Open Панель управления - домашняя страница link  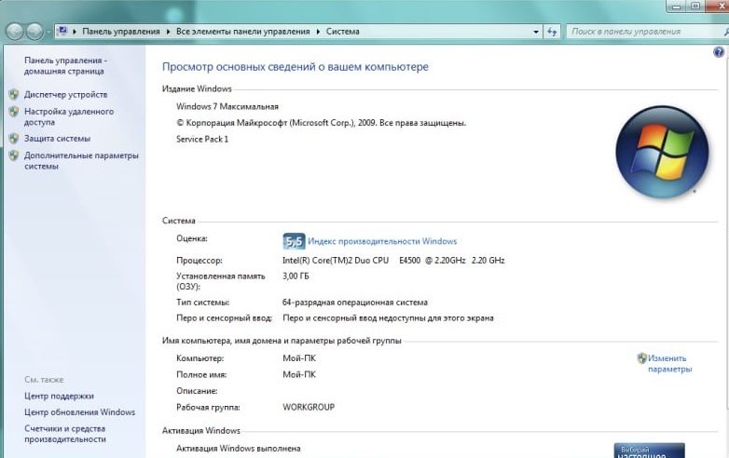pyautogui.click(x=65, y=66)
